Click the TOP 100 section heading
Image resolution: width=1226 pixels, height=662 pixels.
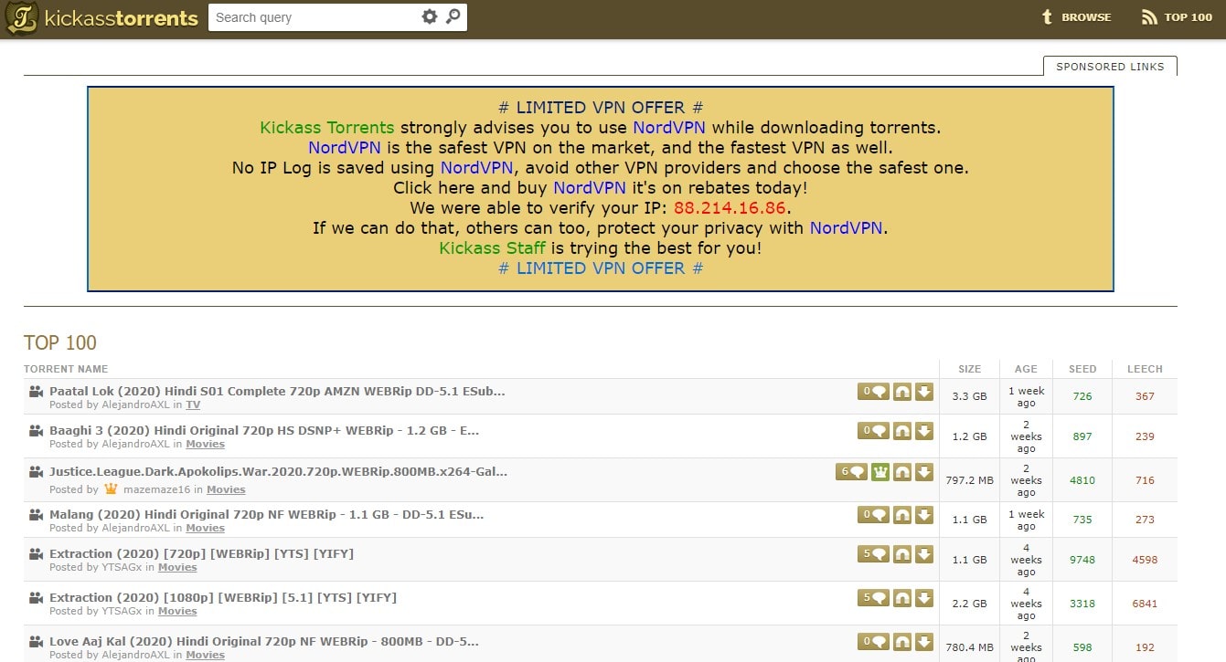pyautogui.click(x=60, y=342)
